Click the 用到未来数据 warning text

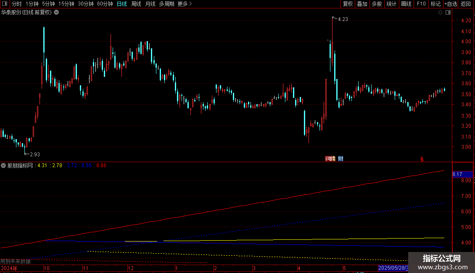pos(16,261)
